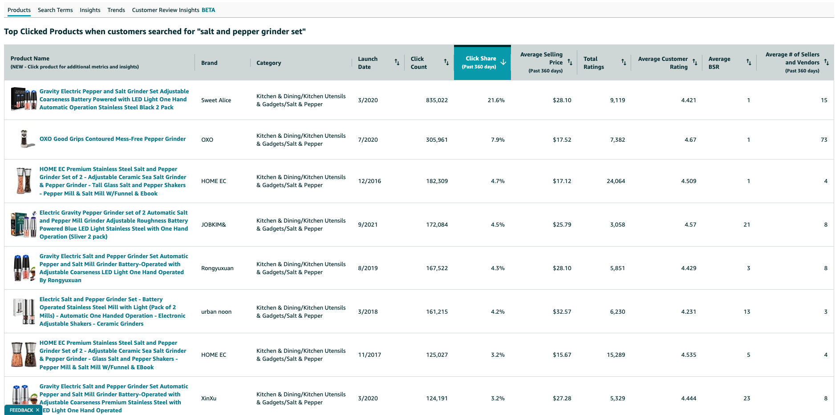Image resolution: width=835 pixels, height=415 pixels.
Task: Select click count 305,961 cell
Action: pyautogui.click(x=437, y=140)
